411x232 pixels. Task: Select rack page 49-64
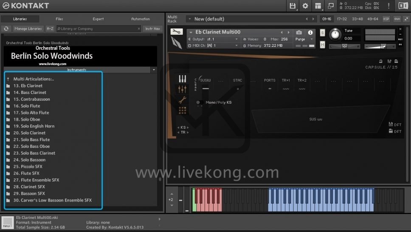[373, 19]
